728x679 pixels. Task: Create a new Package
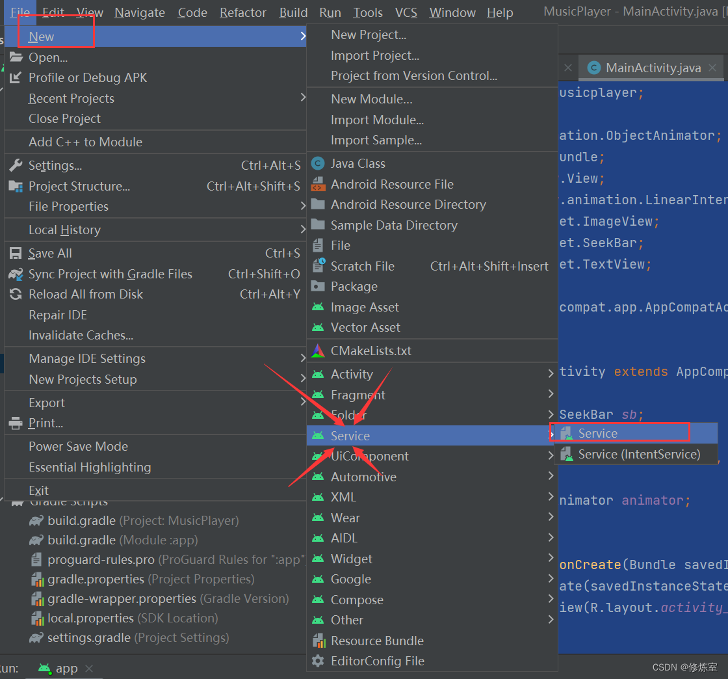[x=354, y=286]
